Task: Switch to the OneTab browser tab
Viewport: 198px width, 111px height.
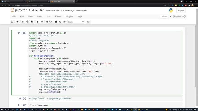Action: coord(13,2)
